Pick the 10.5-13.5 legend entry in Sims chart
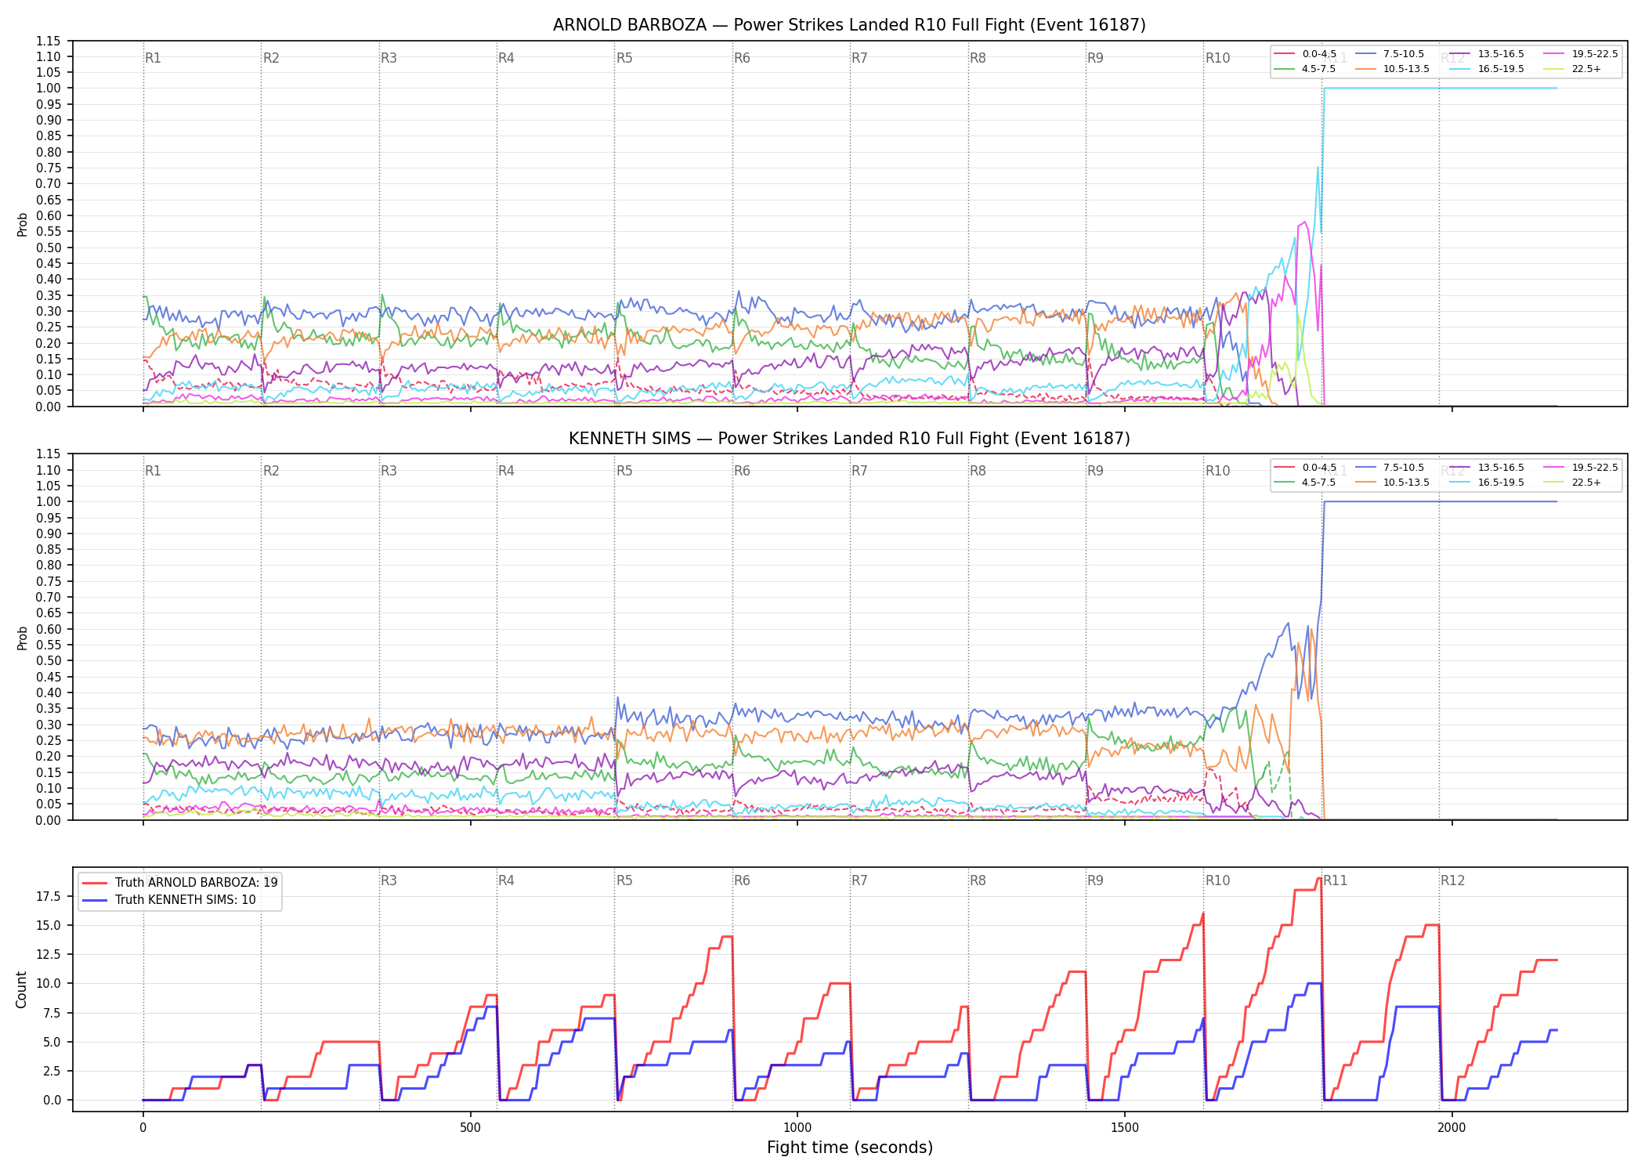Screen dimensions: 1645x1175 [1393, 483]
